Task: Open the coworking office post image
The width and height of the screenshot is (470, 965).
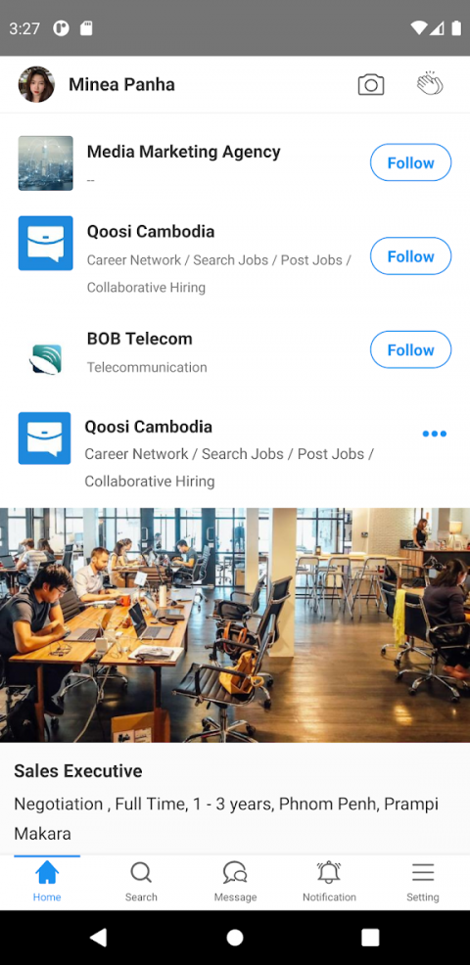Action: (235, 624)
